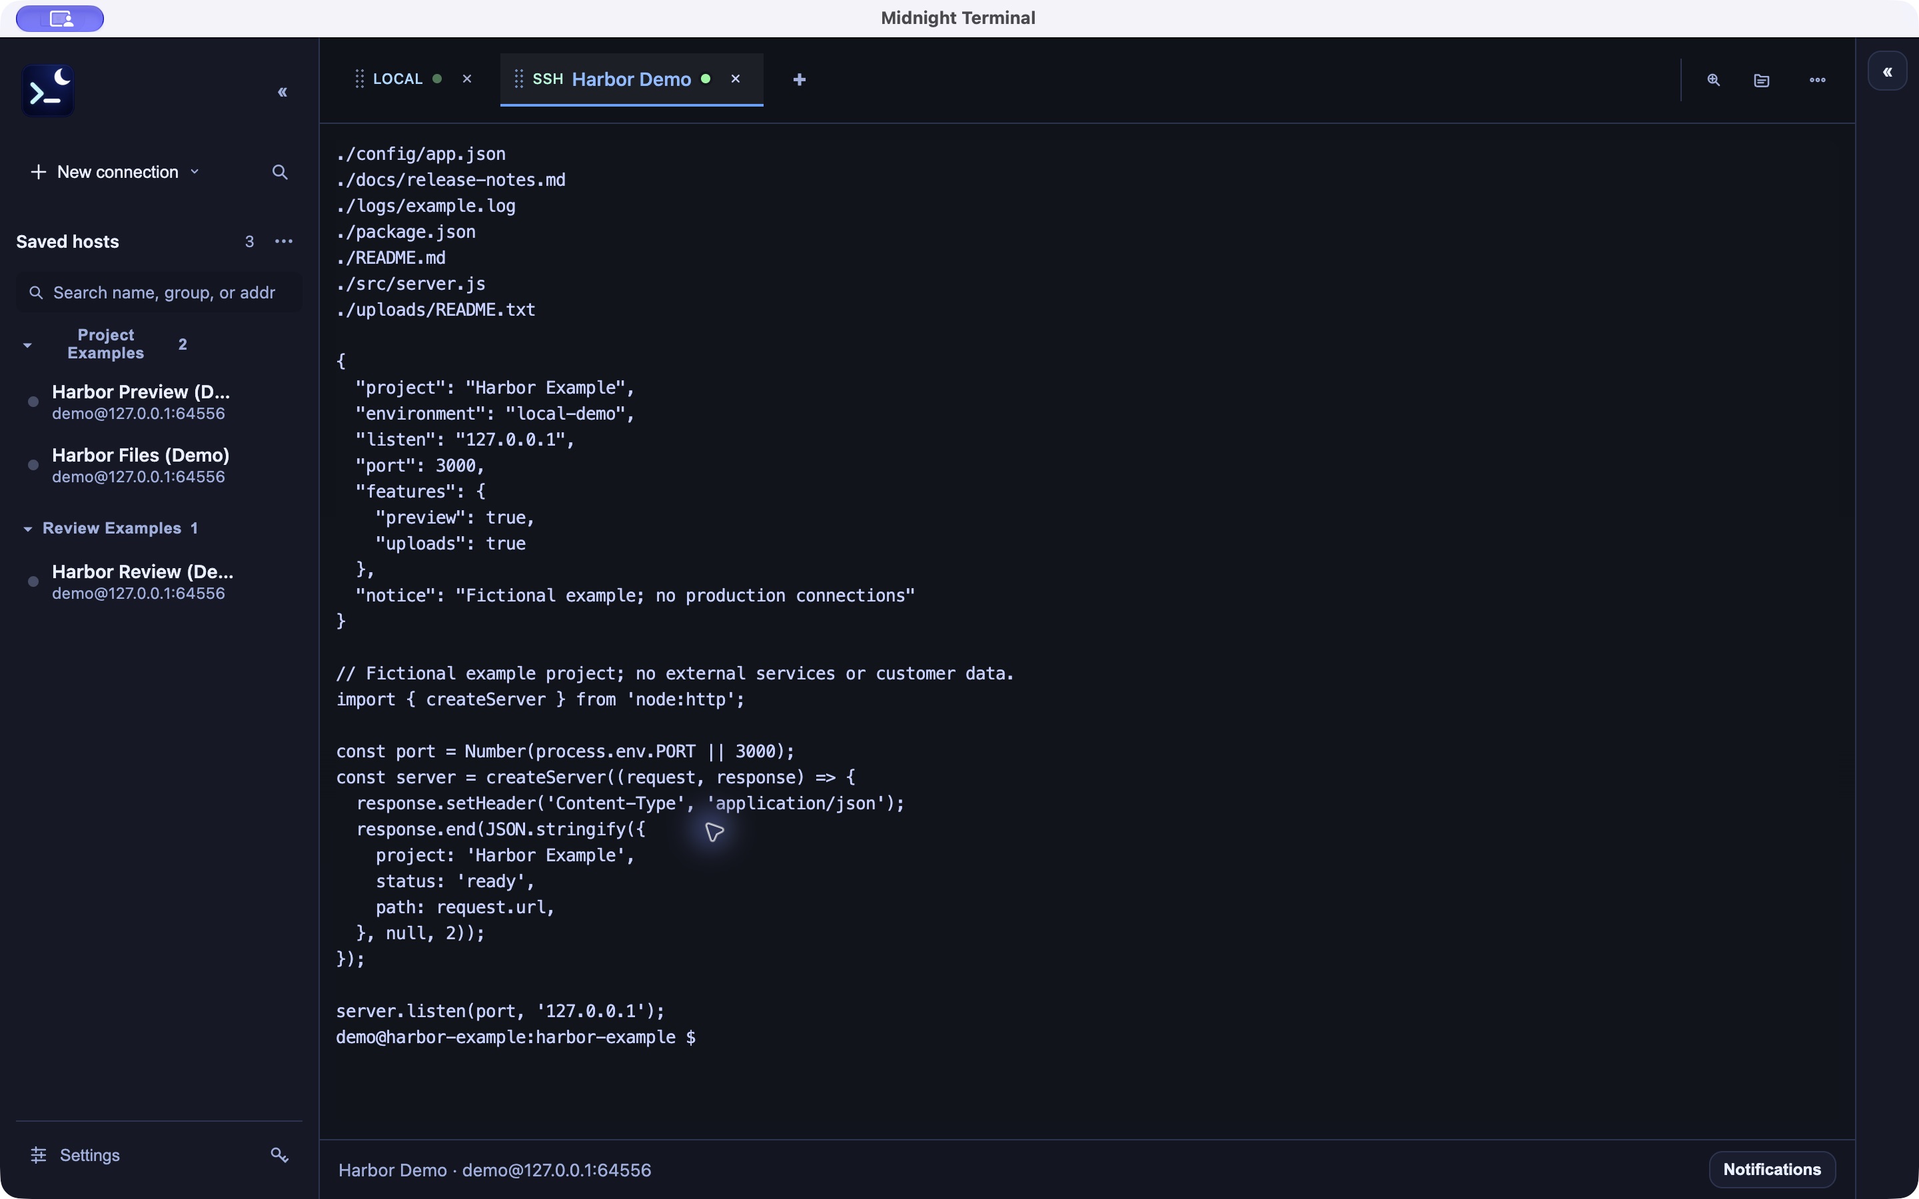Click the ./docs/release-notes.md line

[x=451, y=179]
